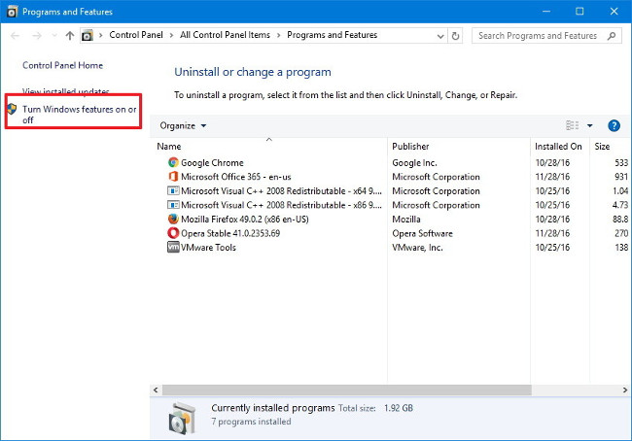Select Visual C++ 2008 Redistributable x86 row
The height and width of the screenshot is (441, 632).
pyautogui.click(x=281, y=205)
